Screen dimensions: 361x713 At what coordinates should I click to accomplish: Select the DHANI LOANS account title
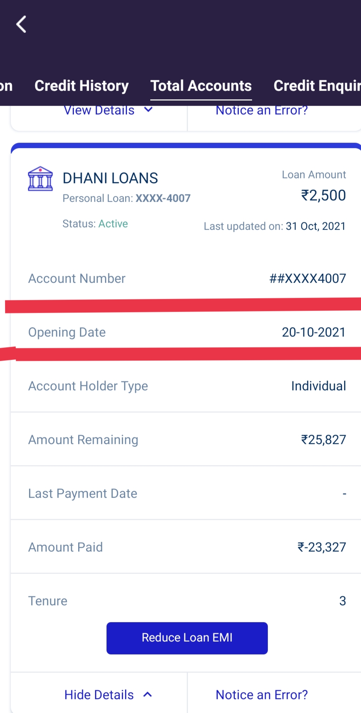(x=110, y=178)
